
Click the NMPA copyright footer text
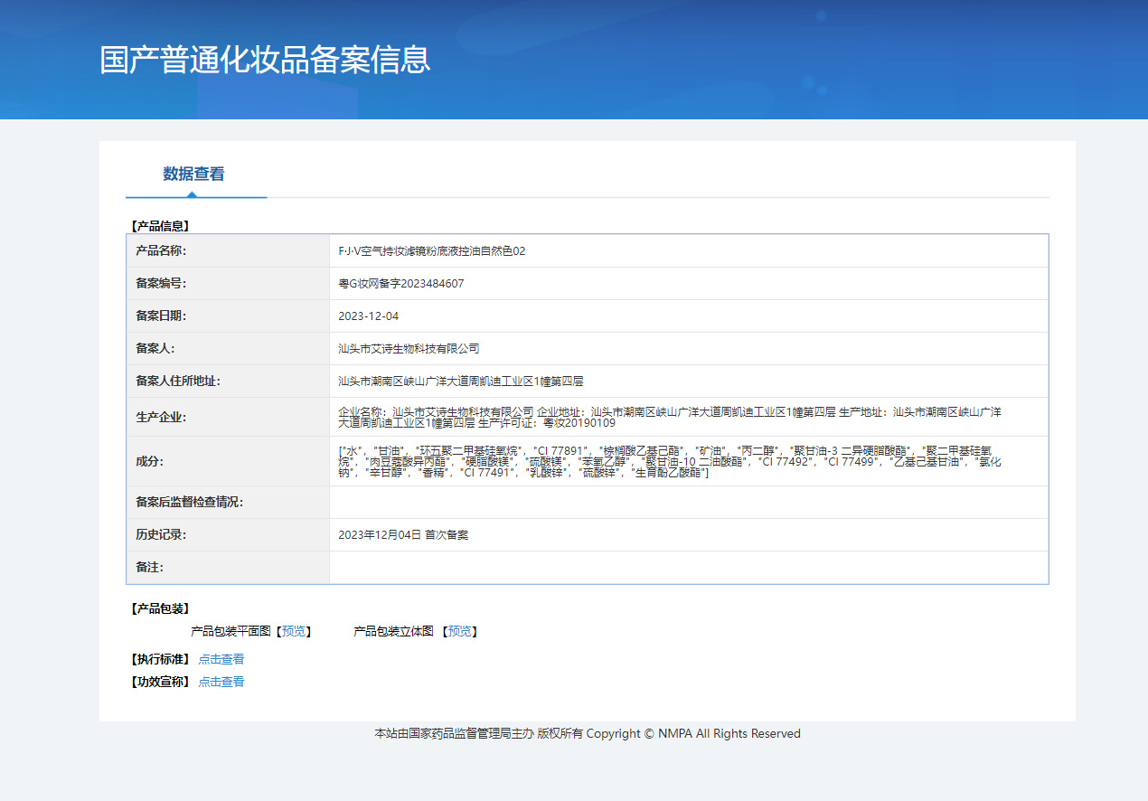[588, 734]
